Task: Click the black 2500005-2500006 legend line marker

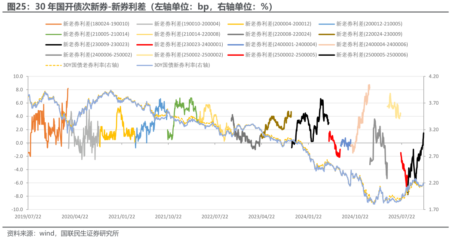Action: (x=326, y=55)
